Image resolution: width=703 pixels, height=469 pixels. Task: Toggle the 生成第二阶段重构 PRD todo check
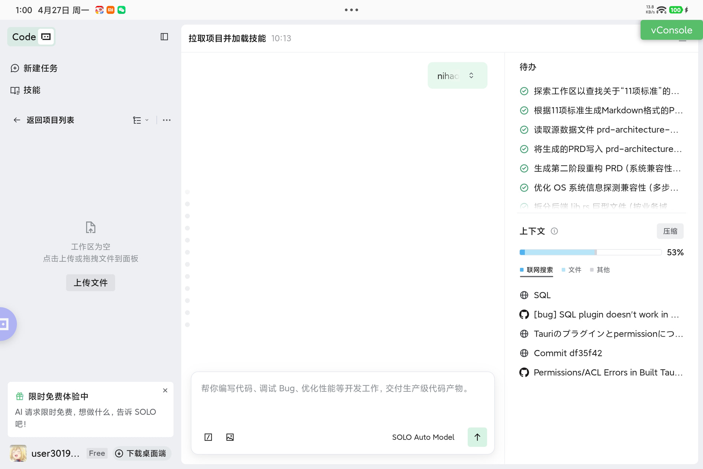(x=524, y=168)
